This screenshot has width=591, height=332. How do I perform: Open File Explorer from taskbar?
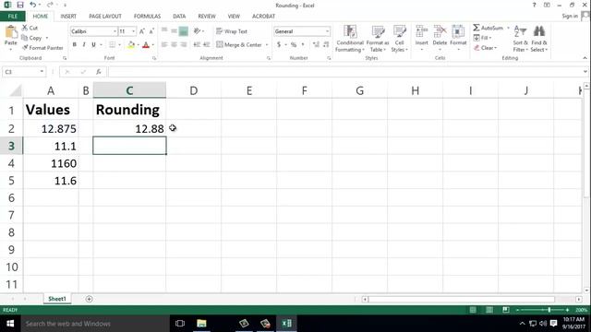[201, 324]
